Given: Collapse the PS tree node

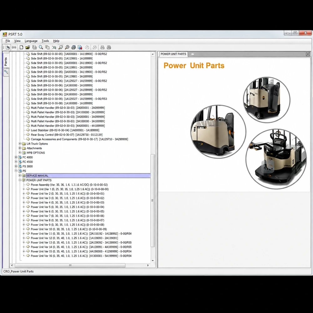Looking at the screenshot, I should coord(16,171).
